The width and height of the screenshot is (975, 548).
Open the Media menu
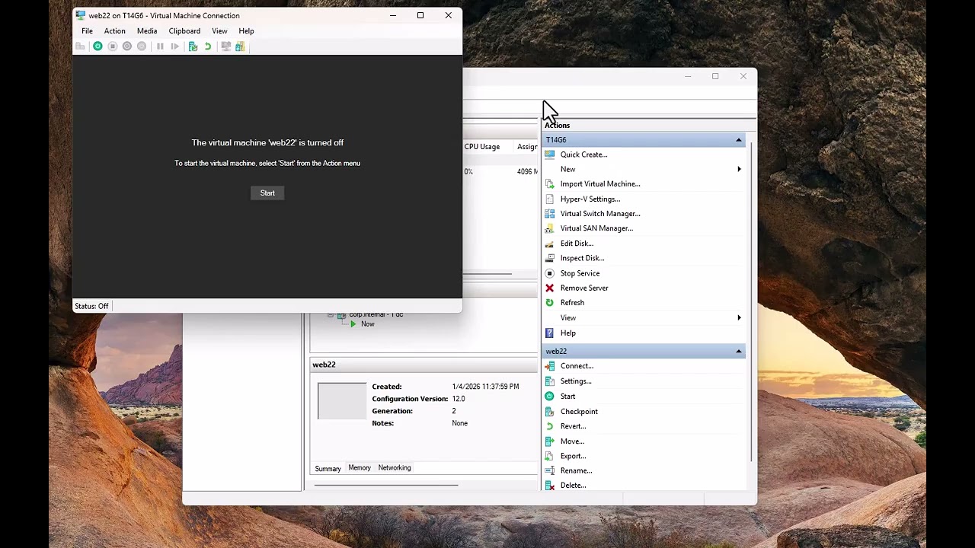(x=147, y=31)
